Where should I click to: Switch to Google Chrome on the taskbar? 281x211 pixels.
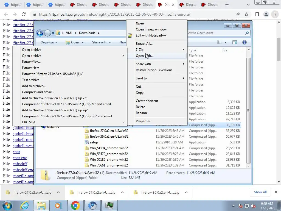75,206
